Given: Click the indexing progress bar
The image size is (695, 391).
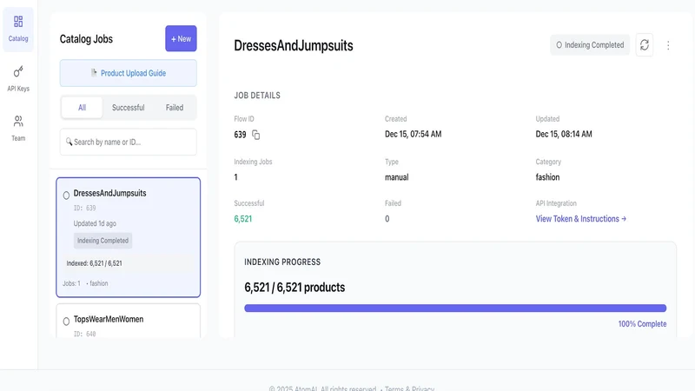Looking at the screenshot, I should click(x=455, y=308).
